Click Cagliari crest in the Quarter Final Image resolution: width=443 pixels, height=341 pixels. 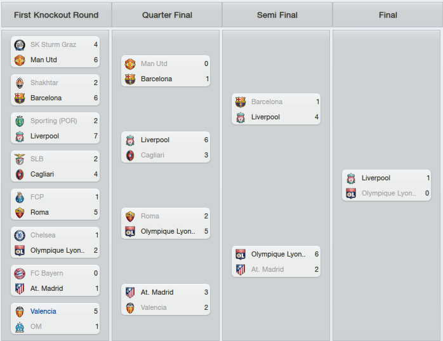click(x=130, y=155)
